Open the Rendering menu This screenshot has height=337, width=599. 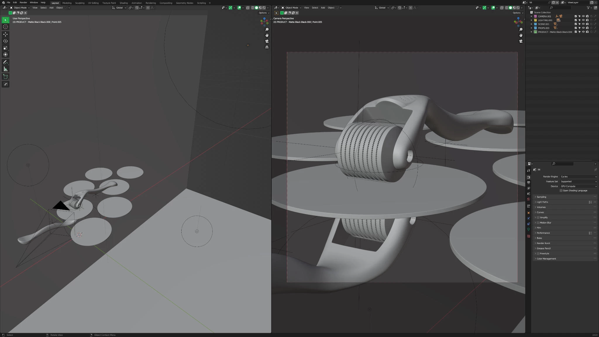[151, 3]
